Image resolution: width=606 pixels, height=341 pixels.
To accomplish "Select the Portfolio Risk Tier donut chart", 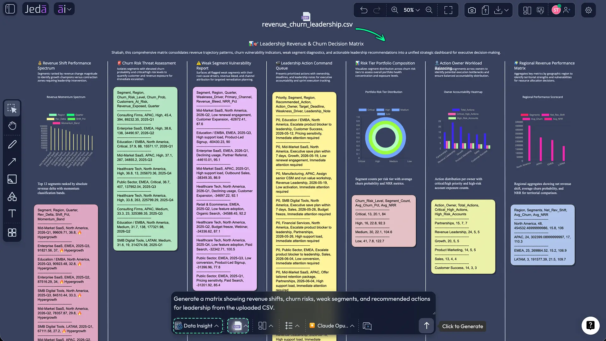I will [385, 138].
